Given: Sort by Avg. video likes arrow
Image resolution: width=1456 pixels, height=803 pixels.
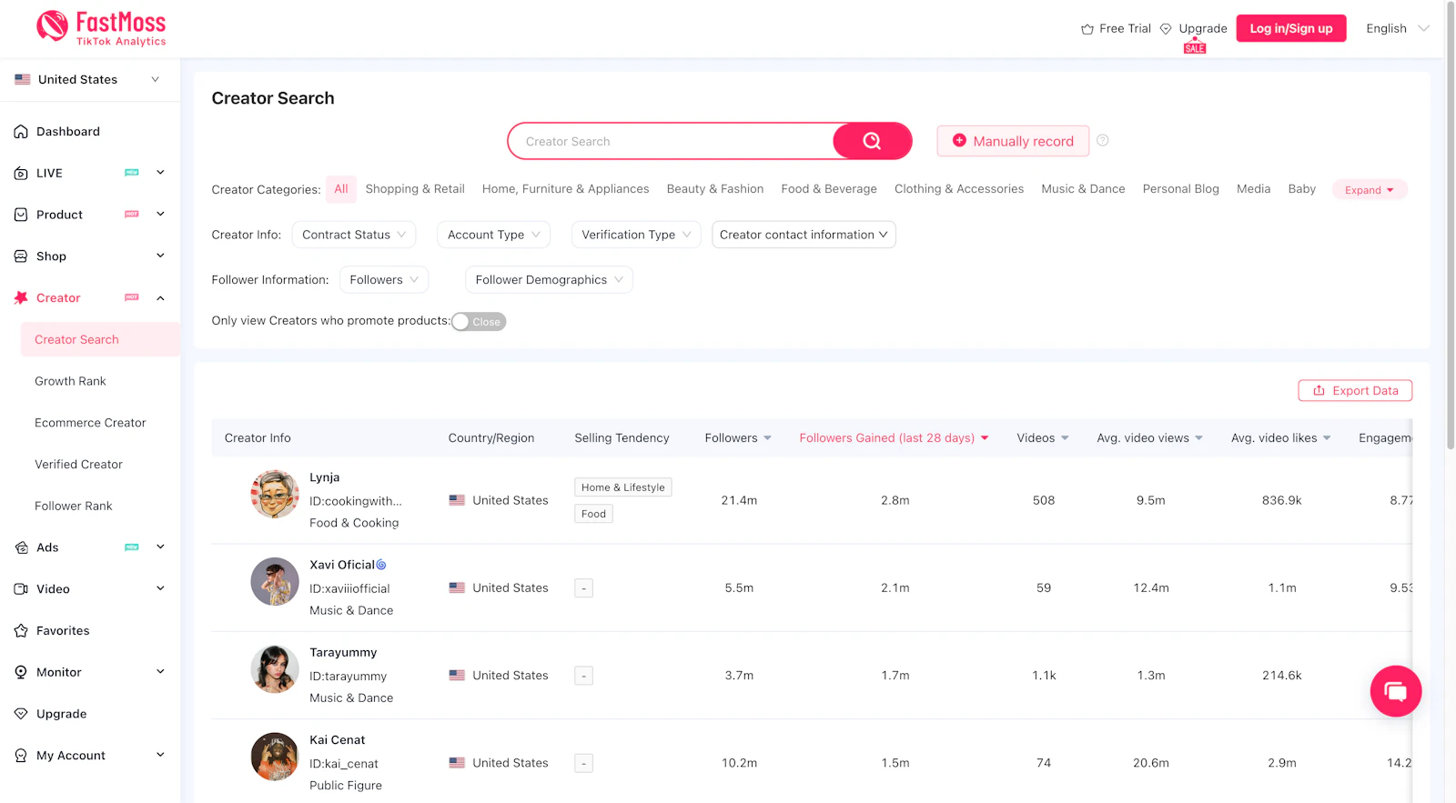Looking at the screenshot, I should pyautogui.click(x=1327, y=438).
